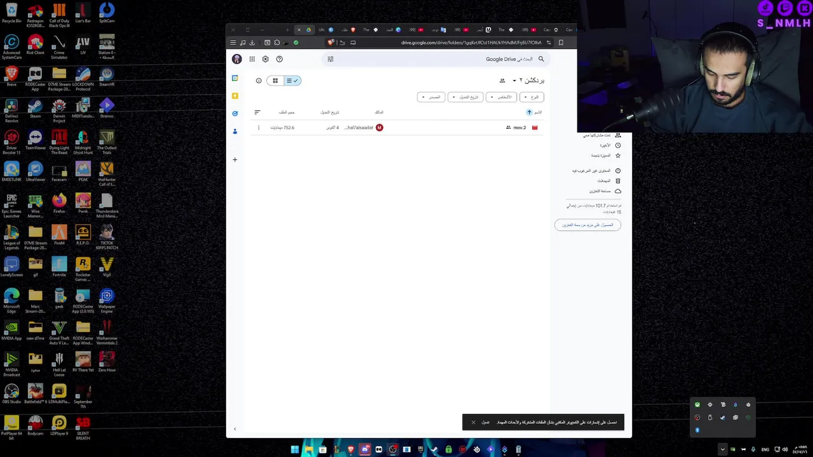The image size is (813, 457).
Task: Open Shared with me in Drive sidebar
Action: 601,135
